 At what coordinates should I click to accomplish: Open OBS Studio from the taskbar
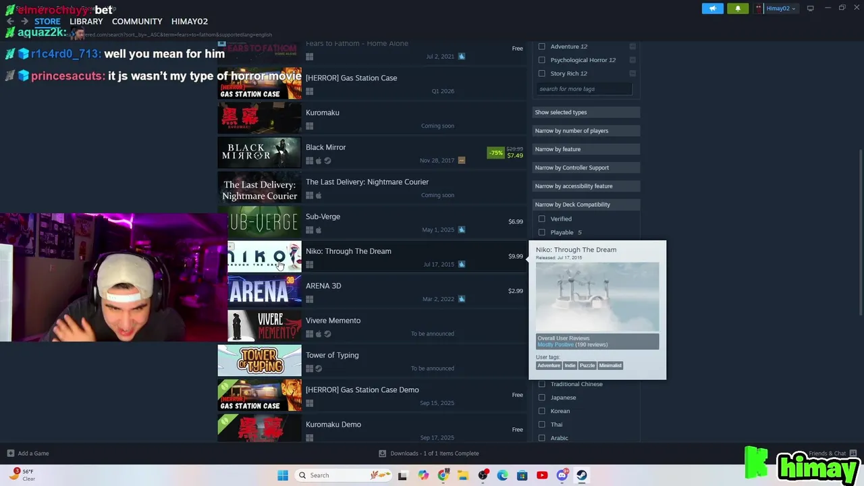point(483,475)
